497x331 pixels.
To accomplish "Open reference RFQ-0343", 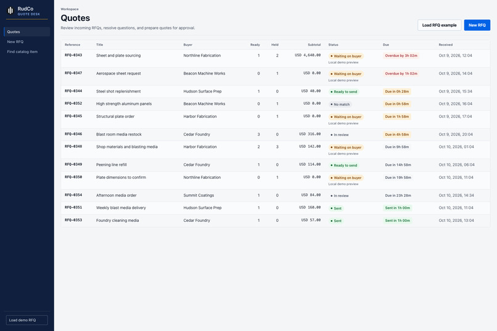I will (73, 55).
